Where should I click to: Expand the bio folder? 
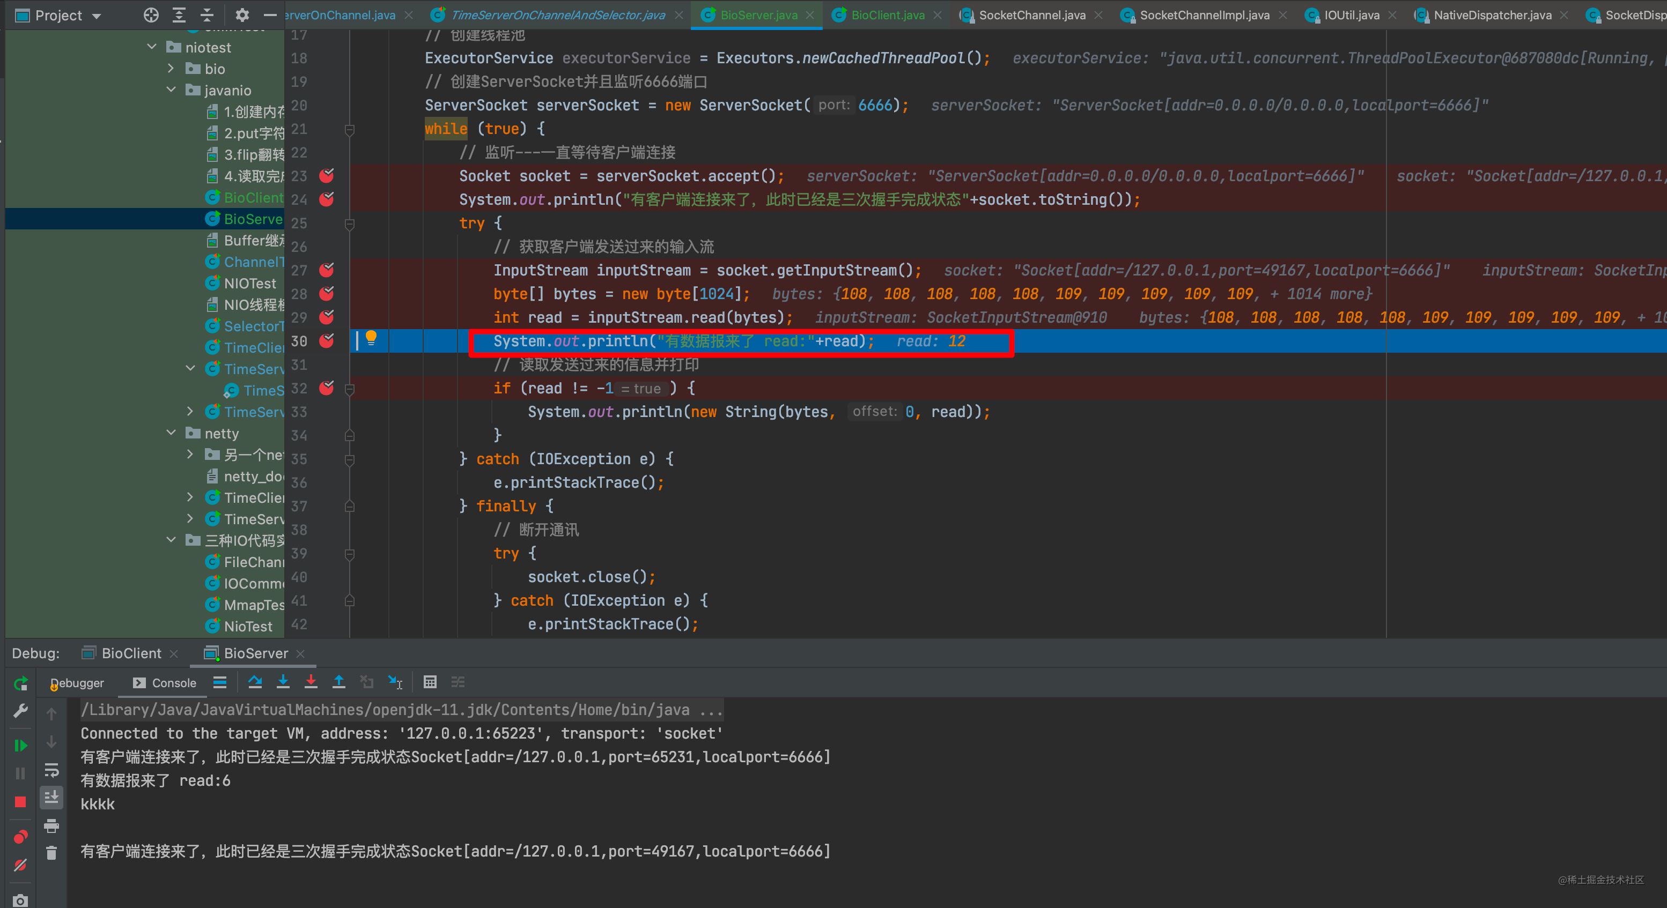pyautogui.click(x=171, y=68)
